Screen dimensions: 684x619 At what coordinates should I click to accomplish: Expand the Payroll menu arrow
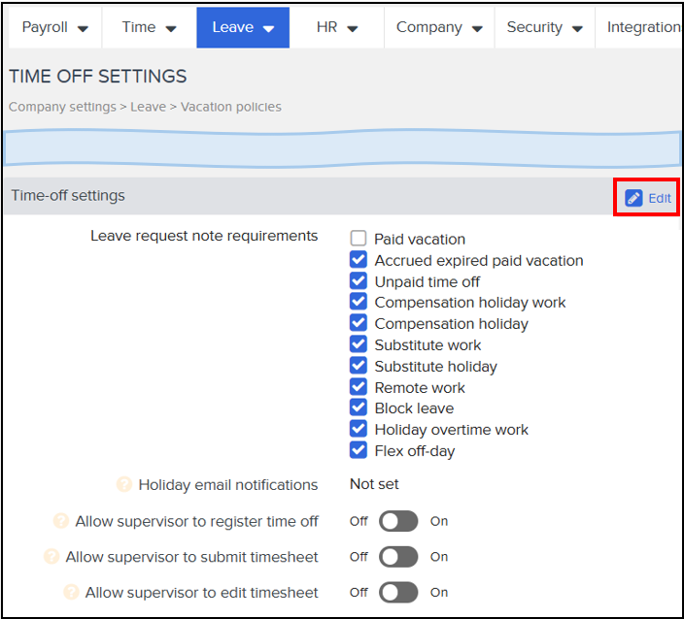point(83,29)
